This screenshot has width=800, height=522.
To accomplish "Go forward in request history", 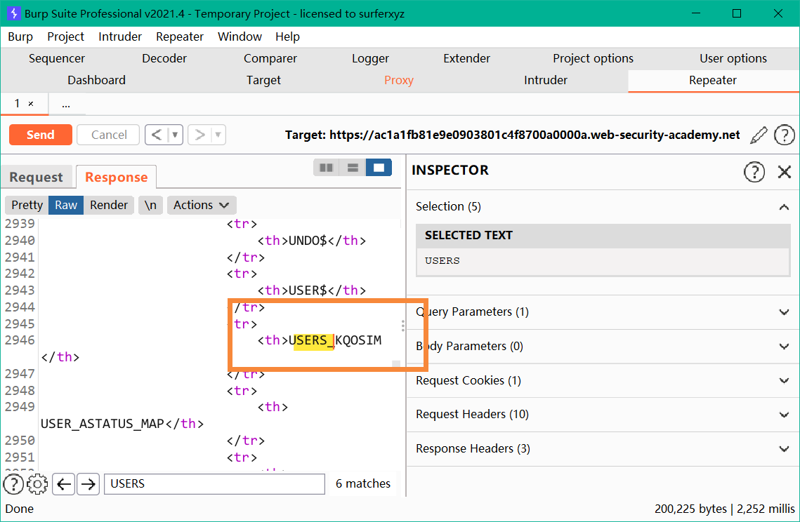I will [x=199, y=135].
